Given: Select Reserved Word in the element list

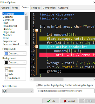Looking at the screenshot, I should (13, 44).
